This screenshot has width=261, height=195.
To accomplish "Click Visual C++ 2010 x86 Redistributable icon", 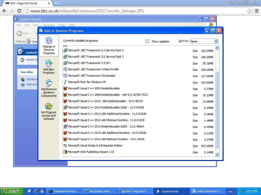I will (x=65, y=101).
